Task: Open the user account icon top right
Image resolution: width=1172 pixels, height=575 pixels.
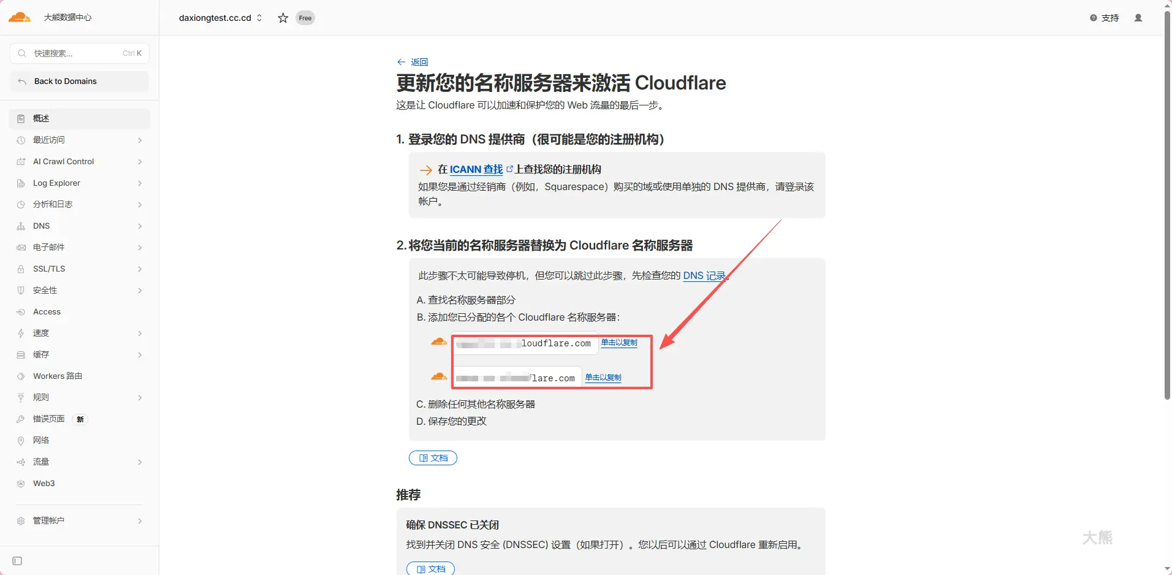Action: coord(1138,17)
